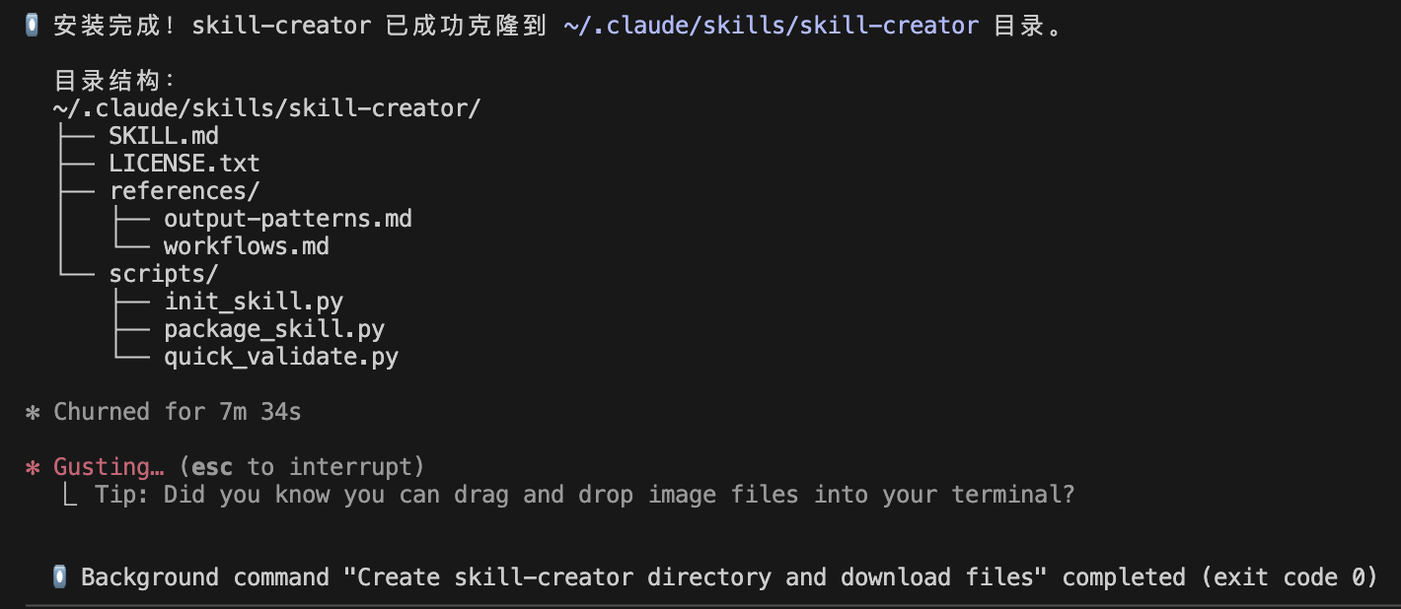Image resolution: width=1401 pixels, height=609 pixels.
Task: Select init_skill.py in scripts folder
Action: coord(254,302)
